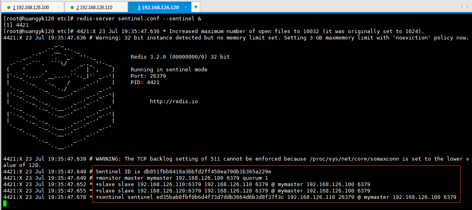Switch to the 192.168.126.100 session tab
This screenshot has width=472, height=210.
tap(32, 7)
